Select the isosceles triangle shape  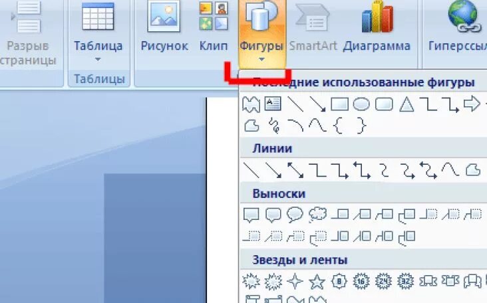(406, 104)
